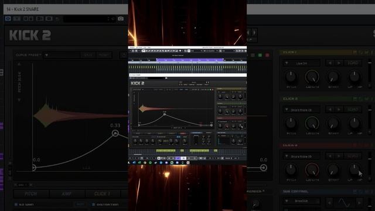Click the LENGTH knob in enlarged Click 2
Screen dimensions: 375x211
[x=312, y=124]
